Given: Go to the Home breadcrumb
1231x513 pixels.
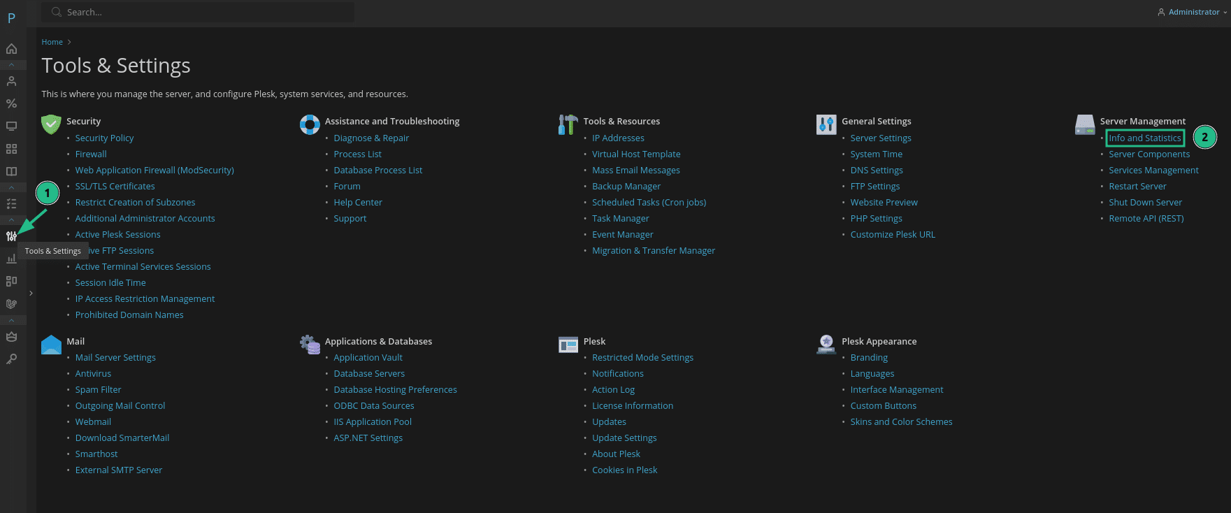Looking at the screenshot, I should point(52,42).
